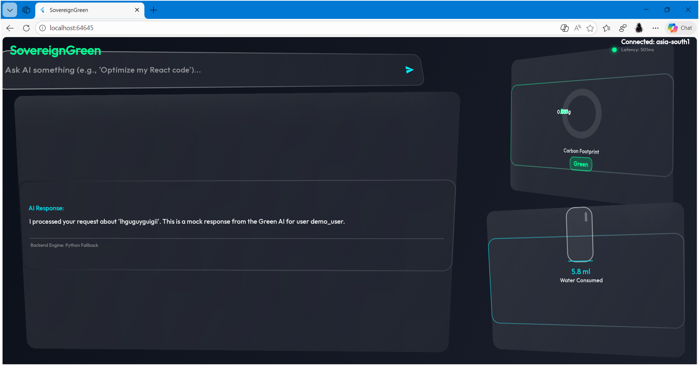Open Settings and more menu

[x=655, y=28]
